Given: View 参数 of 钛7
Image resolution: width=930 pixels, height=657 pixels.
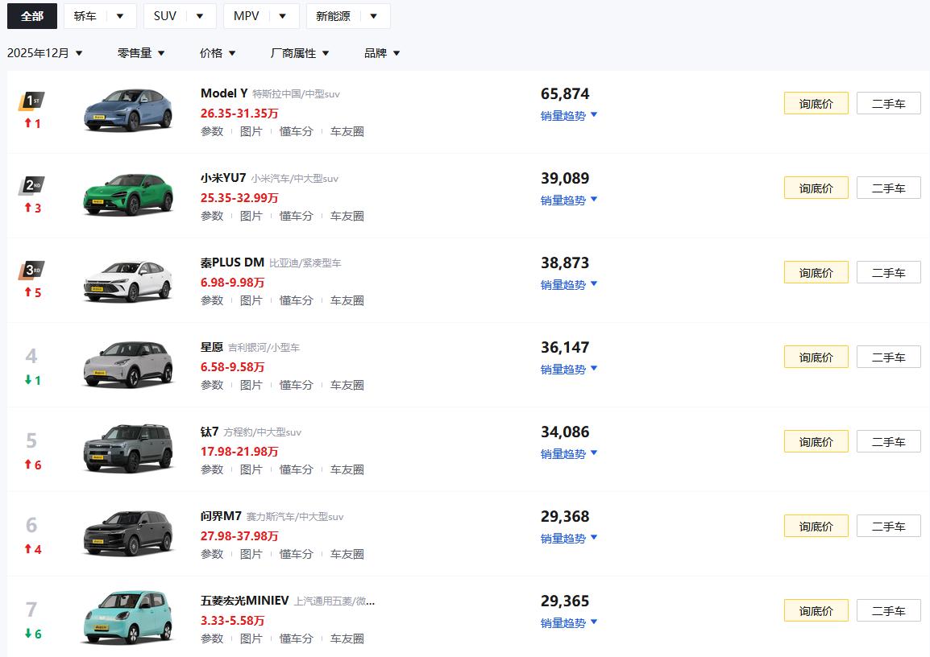Looking at the screenshot, I should [x=212, y=469].
